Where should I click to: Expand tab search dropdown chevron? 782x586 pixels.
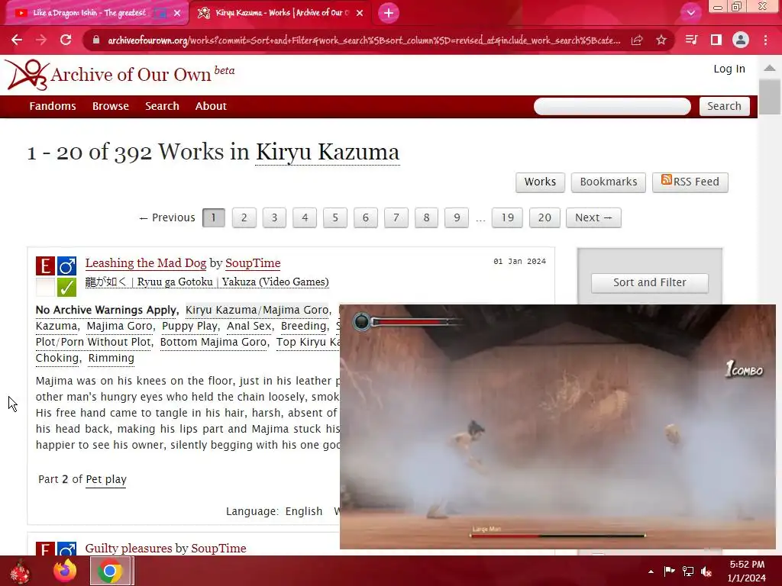(x=690, y=13)
